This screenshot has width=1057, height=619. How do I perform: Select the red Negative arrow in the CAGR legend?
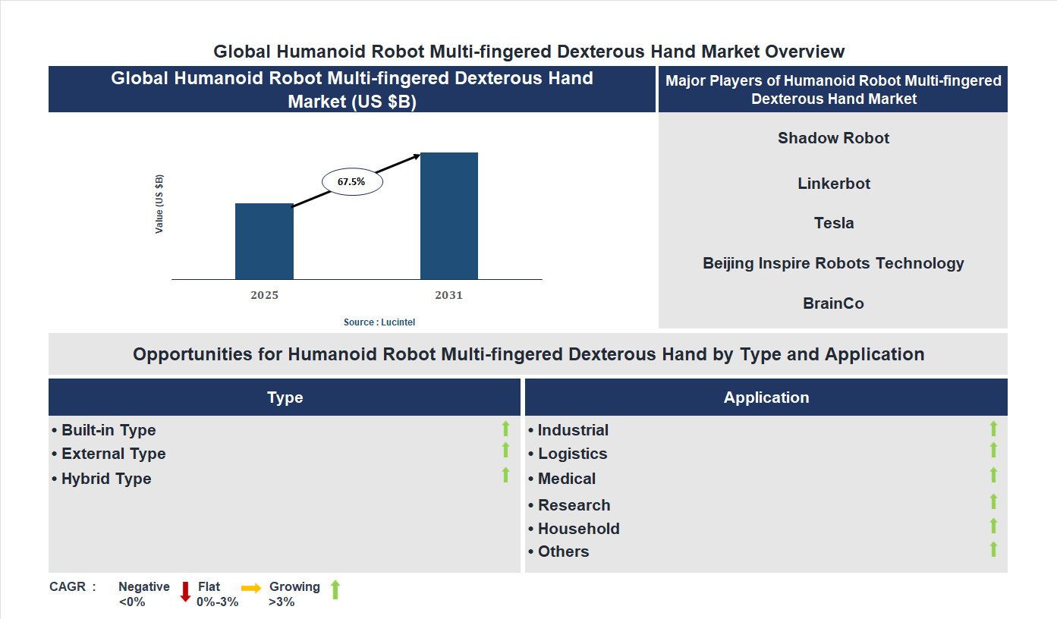[184, 590]
